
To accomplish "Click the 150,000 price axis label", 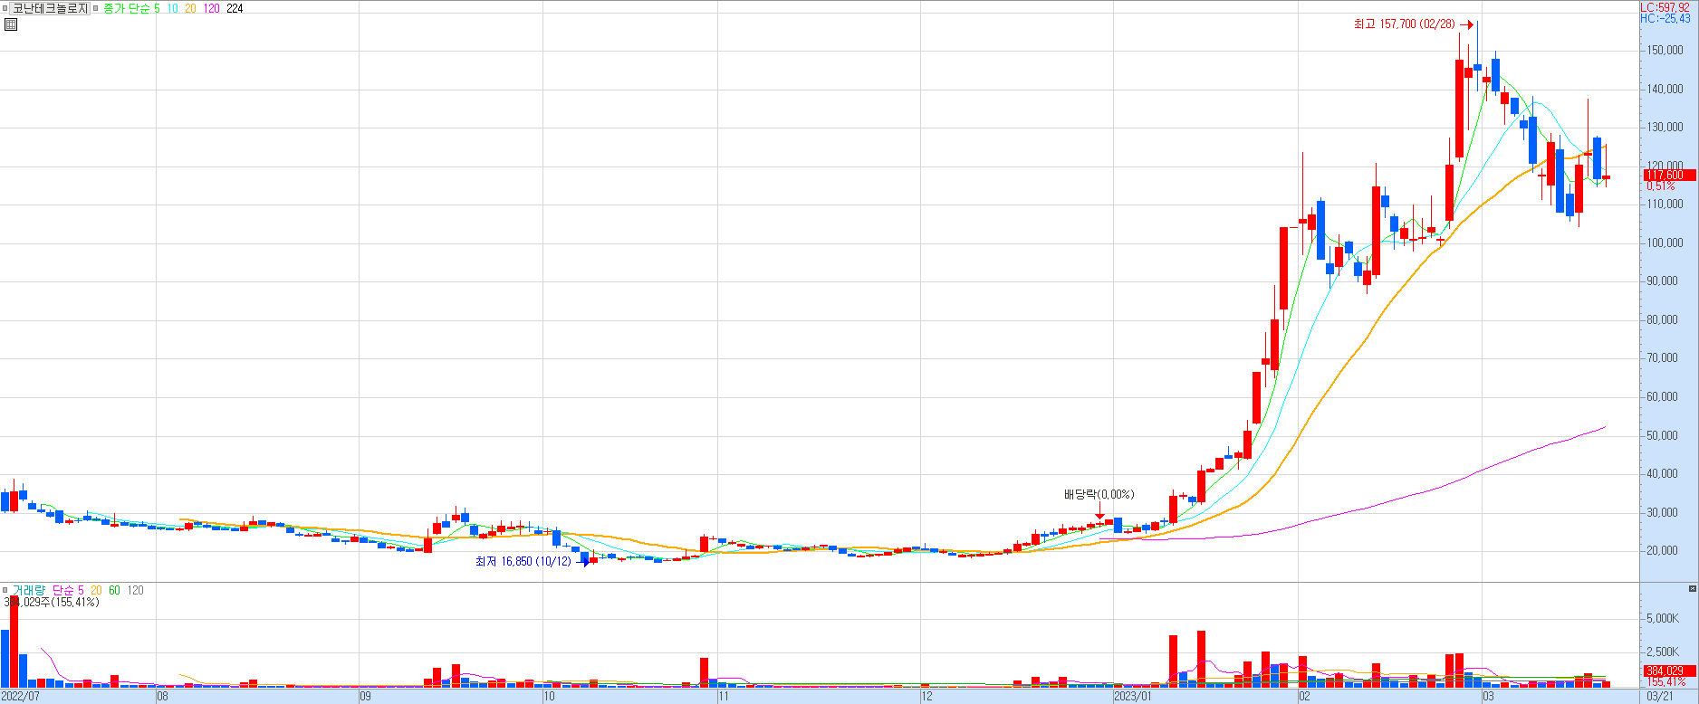I will 1665,51.
